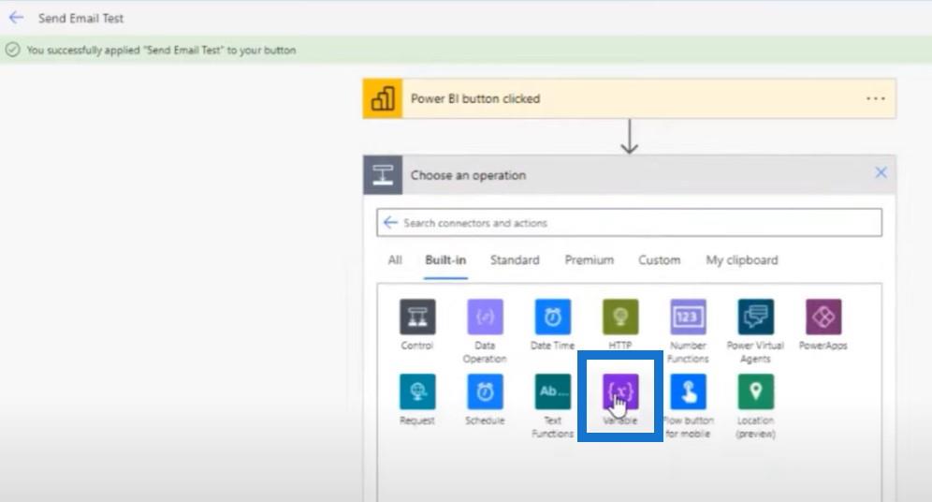Click the Send Email Test flow title
Image resolution: width=932 pixels, height=502 pixels.
[x=80, y=19]
